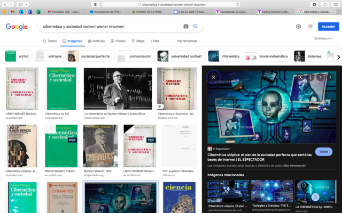Reload the page using refresh icon
The height and width of the screenshot is (213, 342).
(x=237, y=4)
